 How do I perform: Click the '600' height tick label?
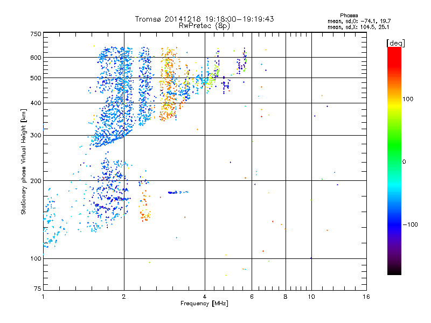(36, 58)
